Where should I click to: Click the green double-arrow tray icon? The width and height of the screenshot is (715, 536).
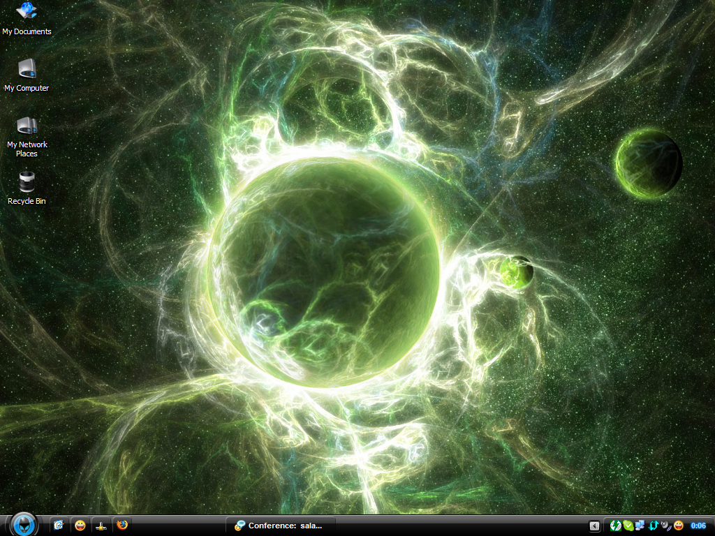click(x=615, y=526)
